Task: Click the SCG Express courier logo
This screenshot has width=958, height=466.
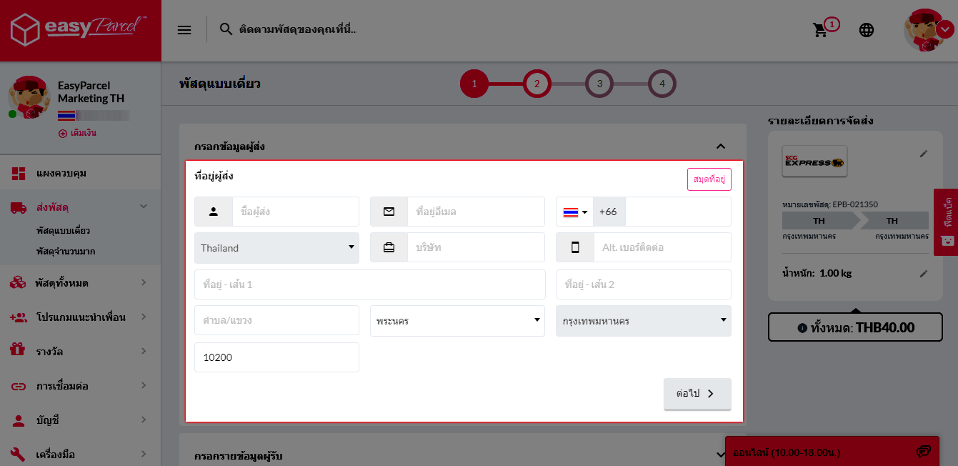Action: (814, 162)
